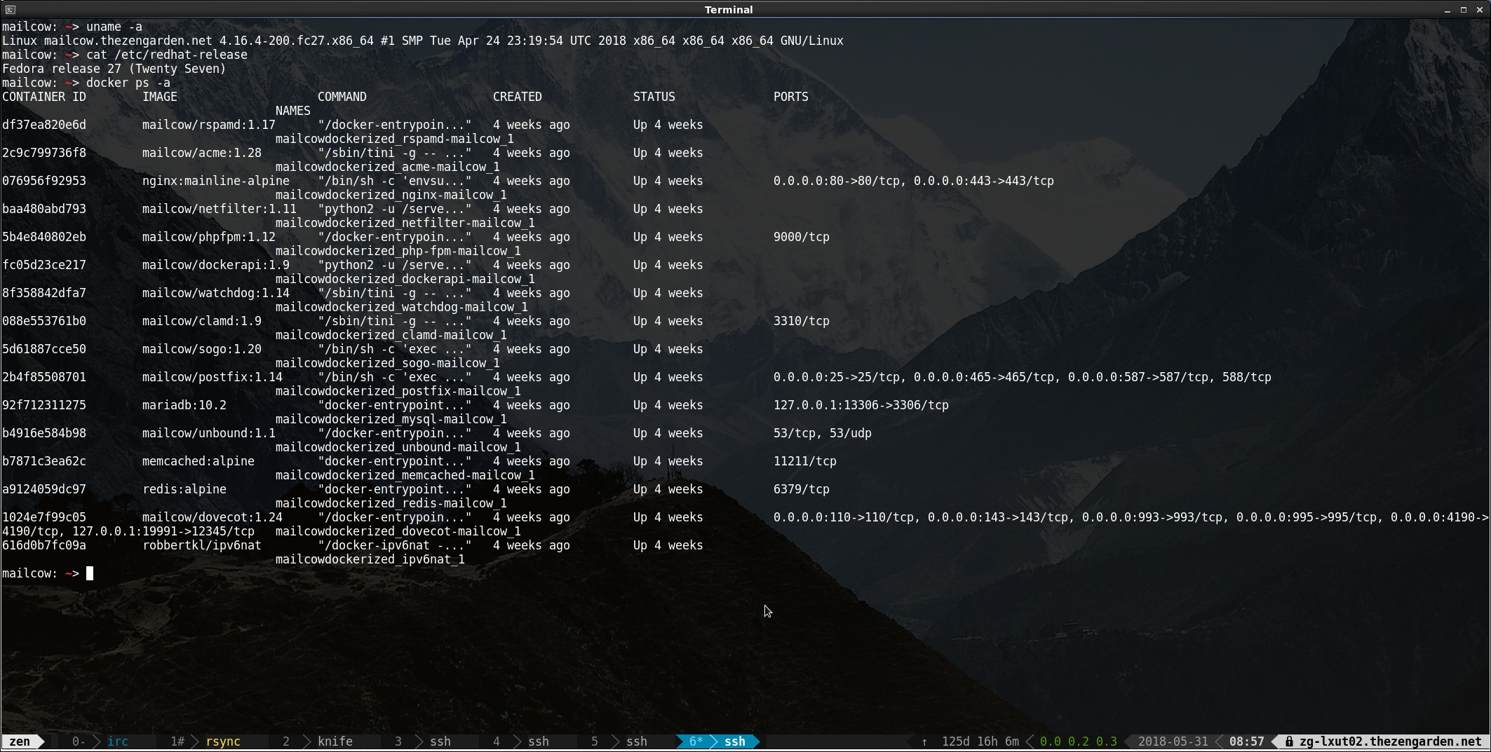Click the date 2018-05-31

(1173, 741)
